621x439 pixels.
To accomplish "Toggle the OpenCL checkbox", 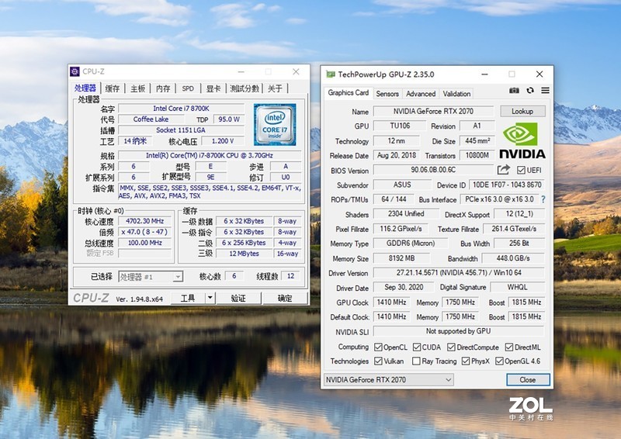I will (378, 347).
